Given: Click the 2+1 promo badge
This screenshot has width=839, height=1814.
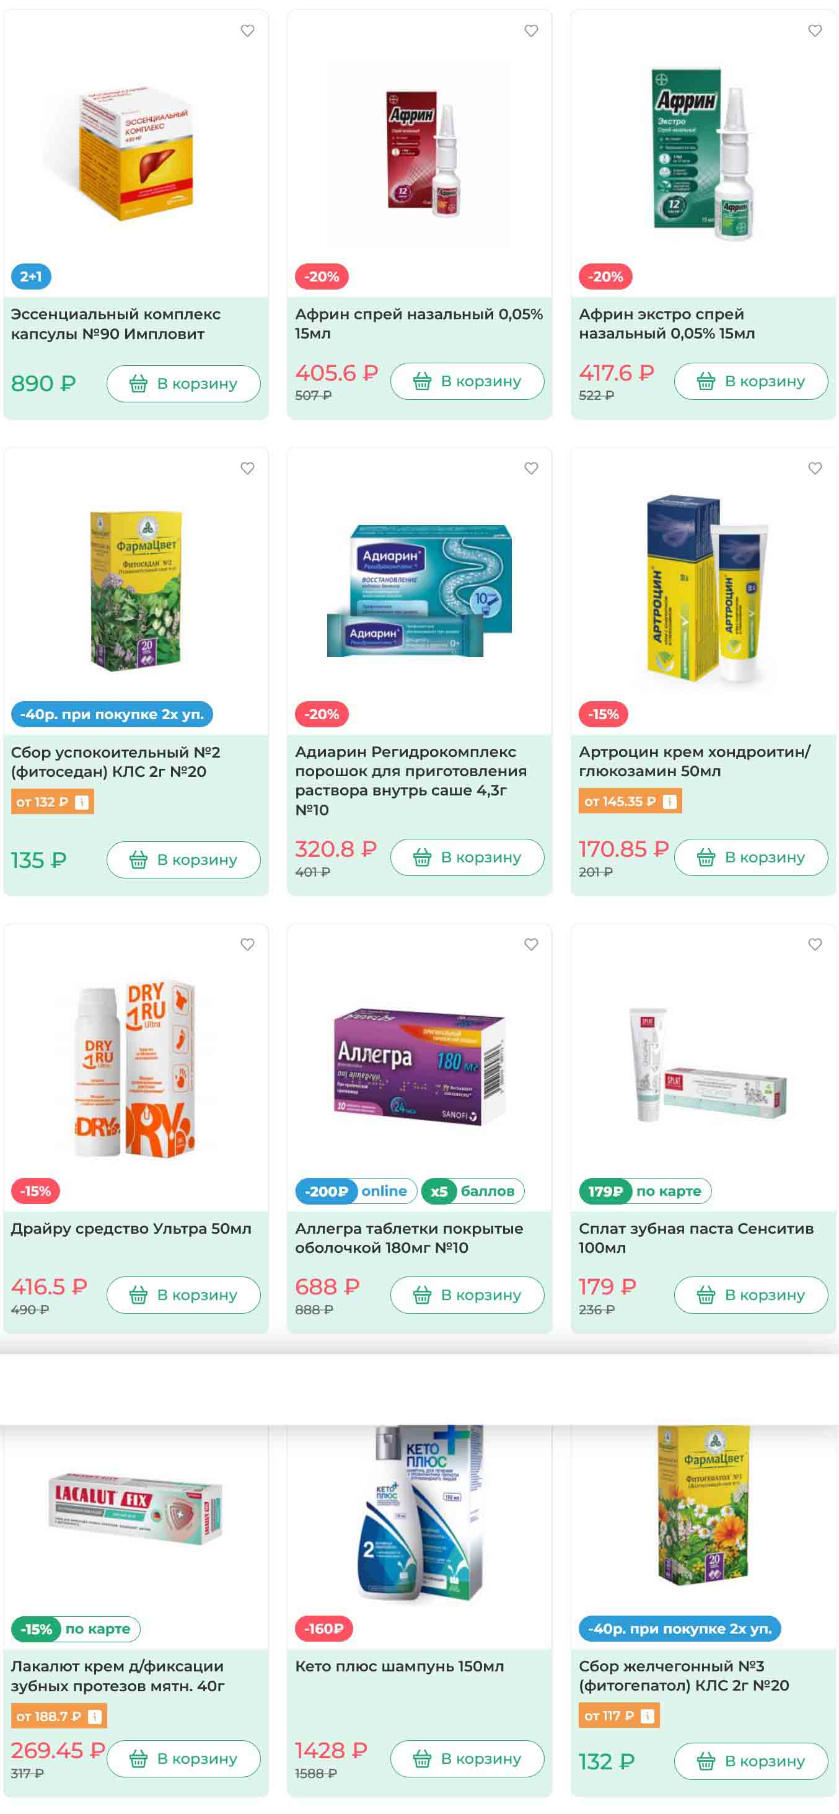Looking at the screenshot, I should click(31, 277).
